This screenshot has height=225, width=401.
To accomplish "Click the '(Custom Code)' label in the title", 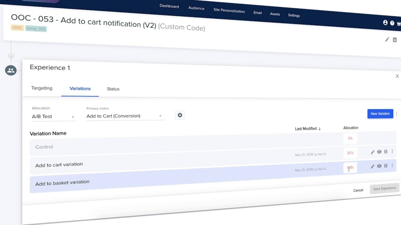I will tap(182, 27).
